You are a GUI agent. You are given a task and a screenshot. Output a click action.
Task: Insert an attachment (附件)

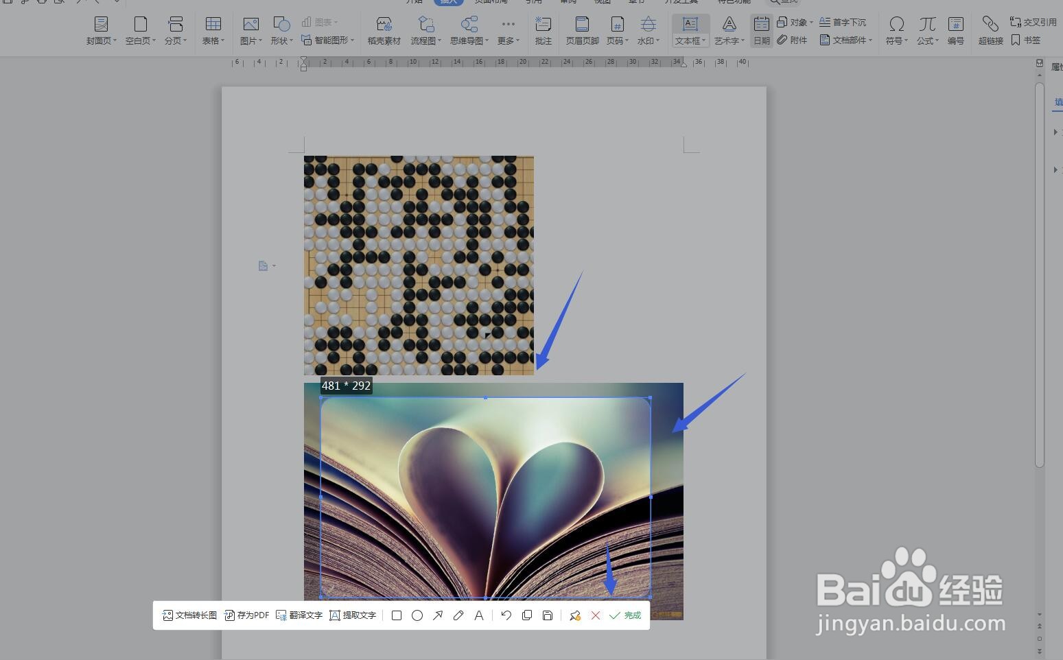point(792,40)
